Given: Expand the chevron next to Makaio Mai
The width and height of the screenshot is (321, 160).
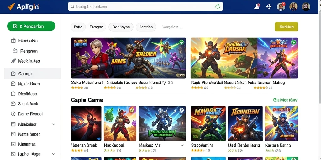Looking at the screenshot, I should 182,145.
